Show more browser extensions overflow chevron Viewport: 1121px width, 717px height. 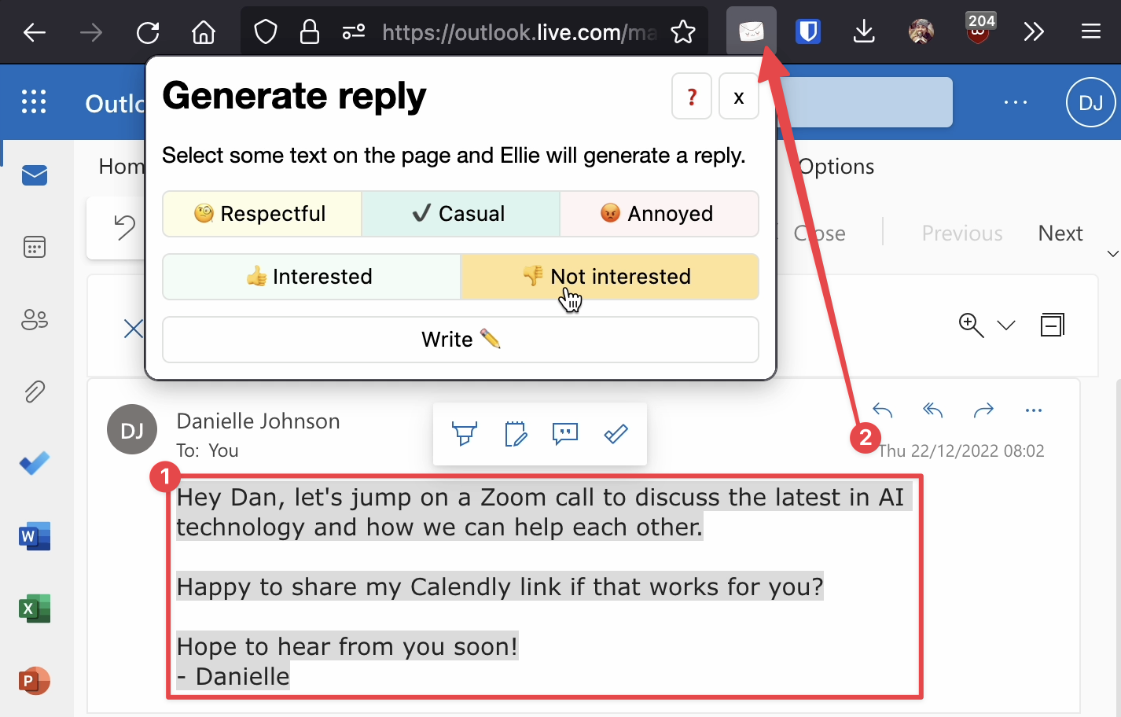(1034, 31)
